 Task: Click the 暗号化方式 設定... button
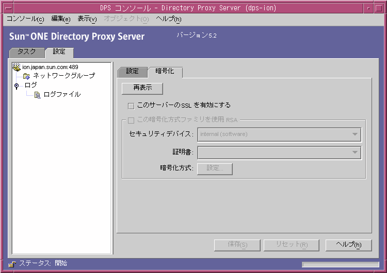point(215,169)
